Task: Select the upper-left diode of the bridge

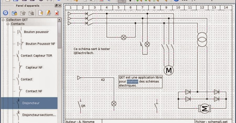Action: coord(188,92)
